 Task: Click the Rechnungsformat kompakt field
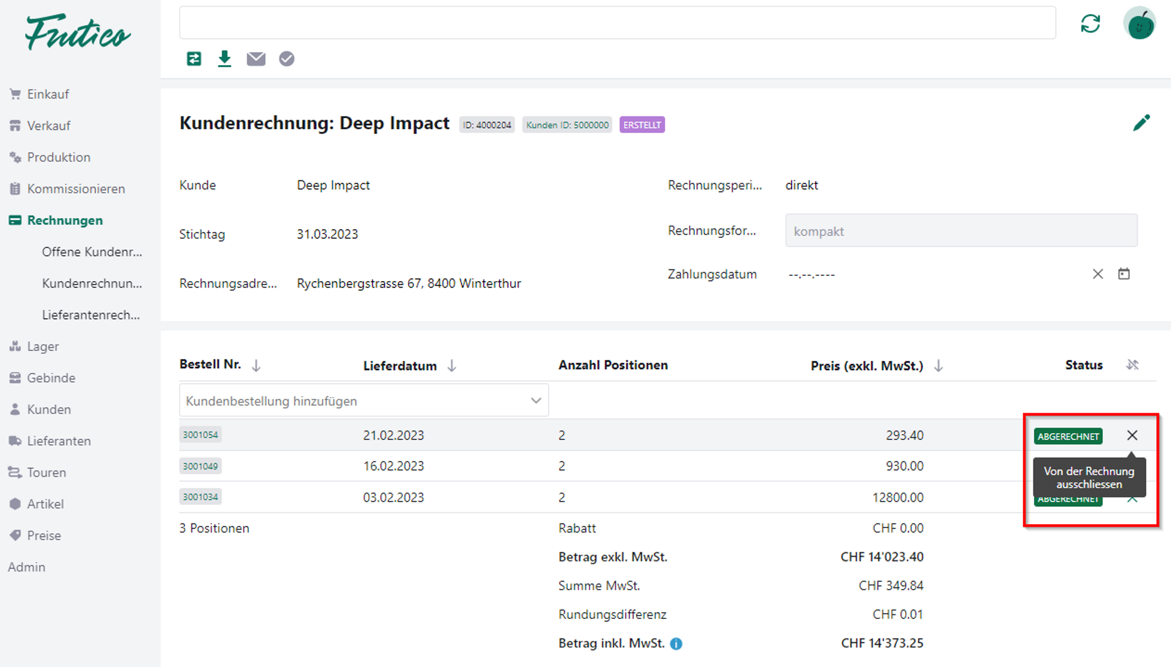point(961,231)
